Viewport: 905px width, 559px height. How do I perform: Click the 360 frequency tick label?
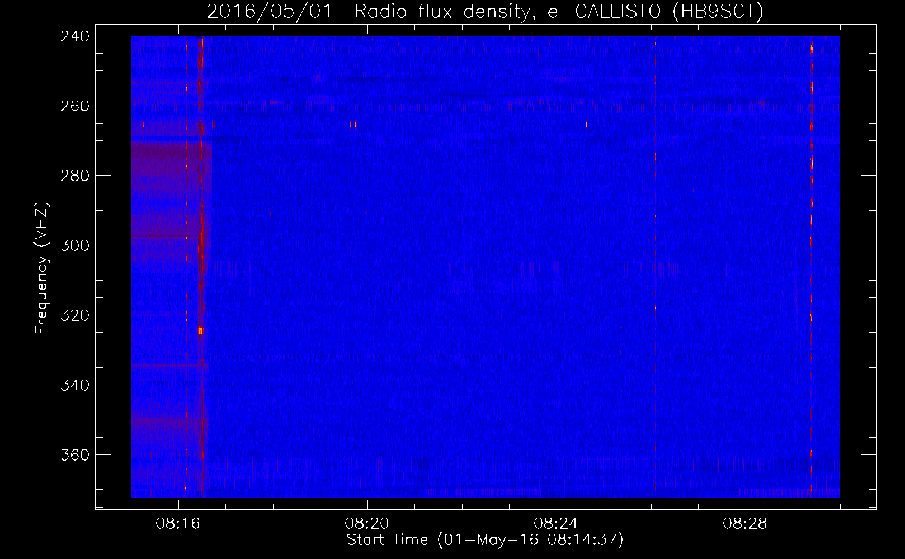[75, 455]
